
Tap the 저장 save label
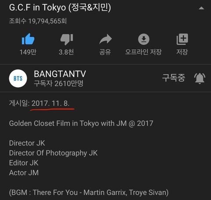click(182, 52)
